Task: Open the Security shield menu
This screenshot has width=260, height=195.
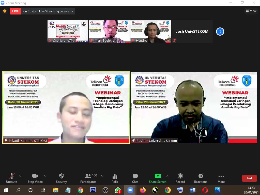Action: (x=61, y=178)
